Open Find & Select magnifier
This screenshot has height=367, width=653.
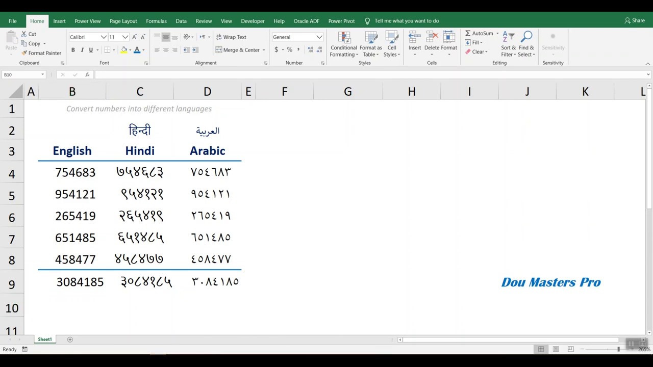pyautogui.click(x=526, y=44)
